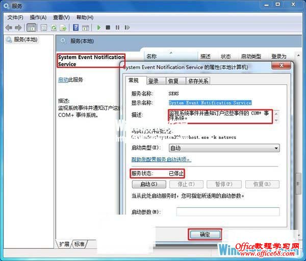Switch to the 依存关系 tab
Screen dimensions: 306x261
coord(198,81)
